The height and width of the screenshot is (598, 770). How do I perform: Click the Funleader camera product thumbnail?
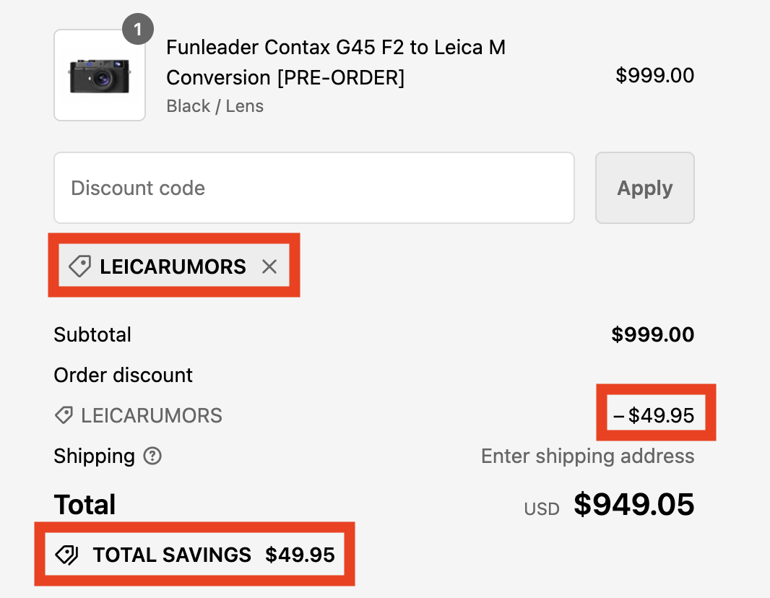click(x=100, y=75)
